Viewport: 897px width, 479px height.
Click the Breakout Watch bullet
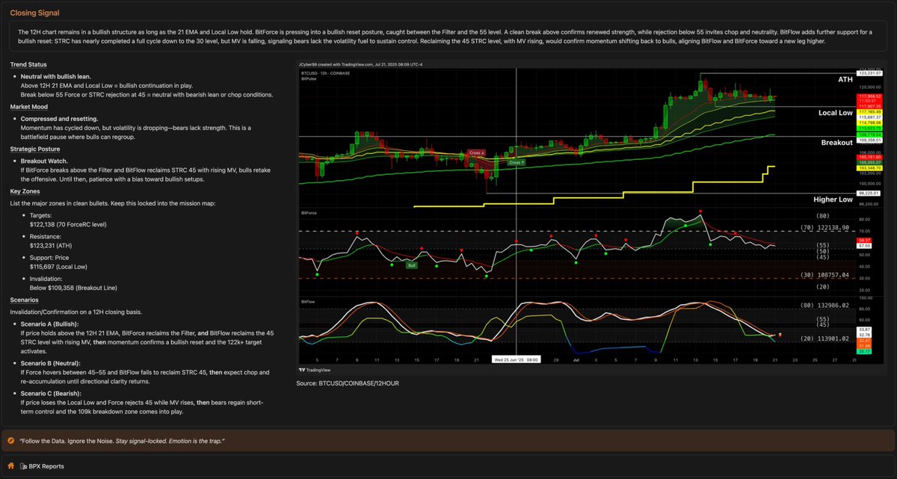[44, 161]
